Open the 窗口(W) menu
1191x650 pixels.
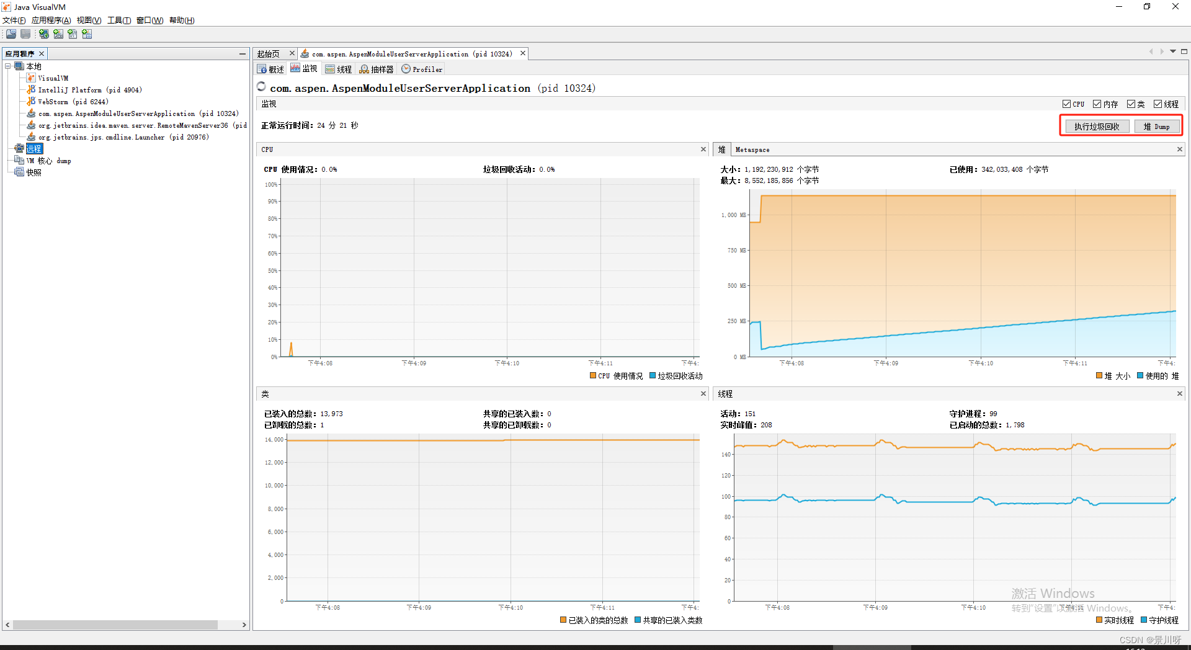tap(150, 20)
